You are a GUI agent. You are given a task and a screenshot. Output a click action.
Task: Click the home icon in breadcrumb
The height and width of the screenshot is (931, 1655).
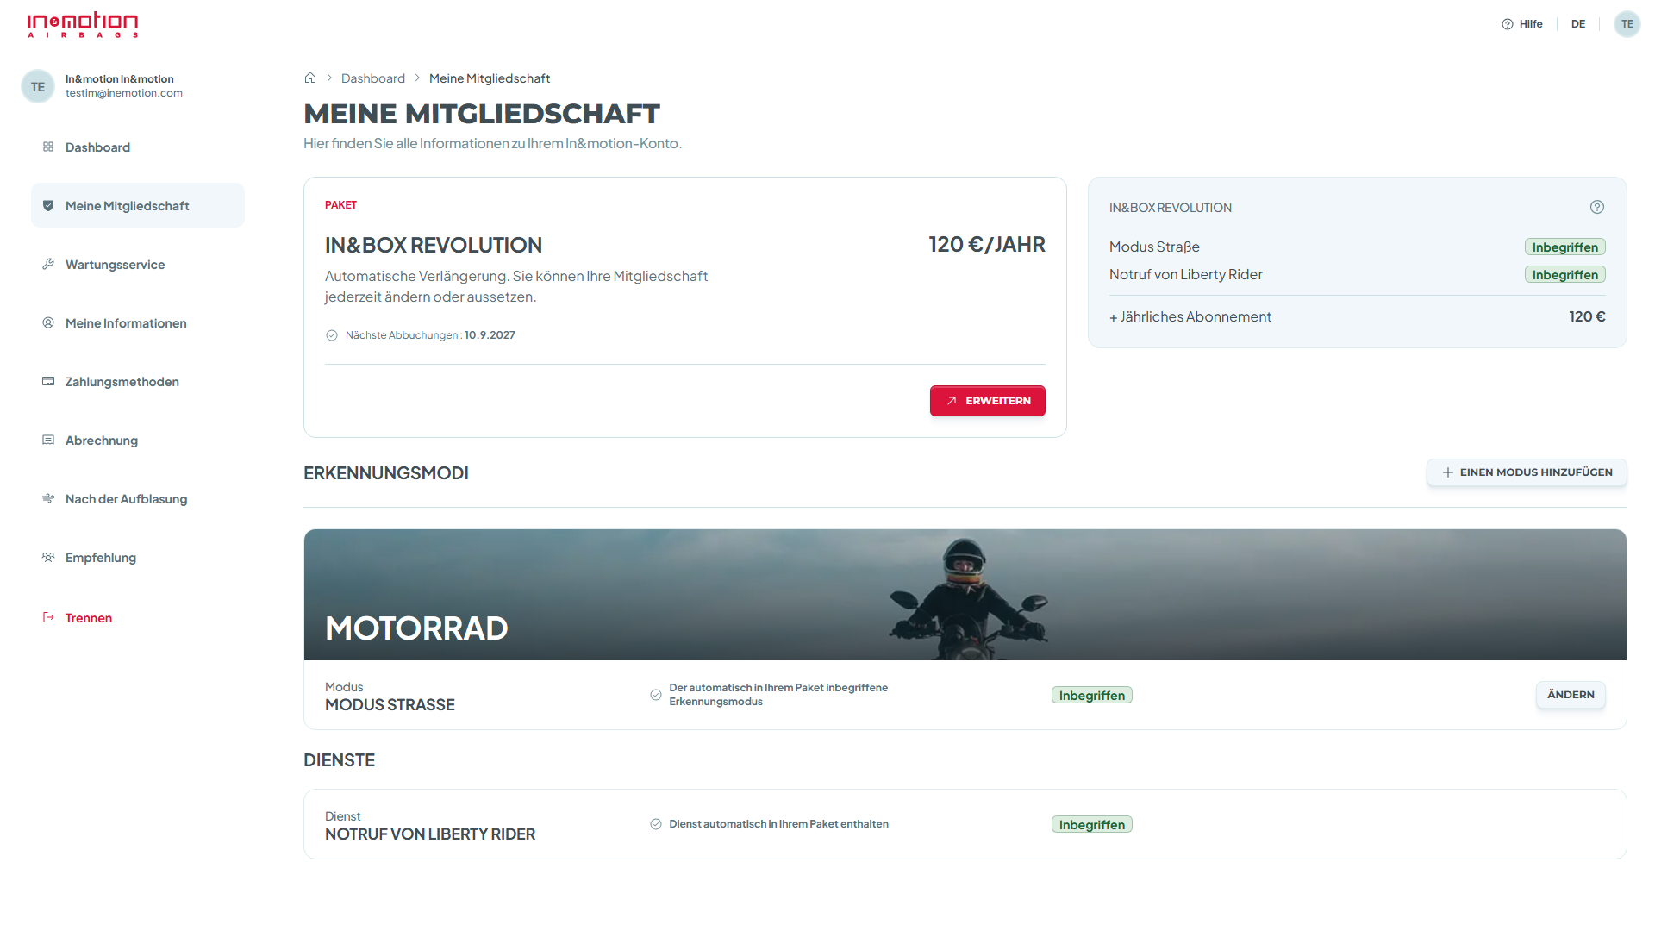coord(310,78)
